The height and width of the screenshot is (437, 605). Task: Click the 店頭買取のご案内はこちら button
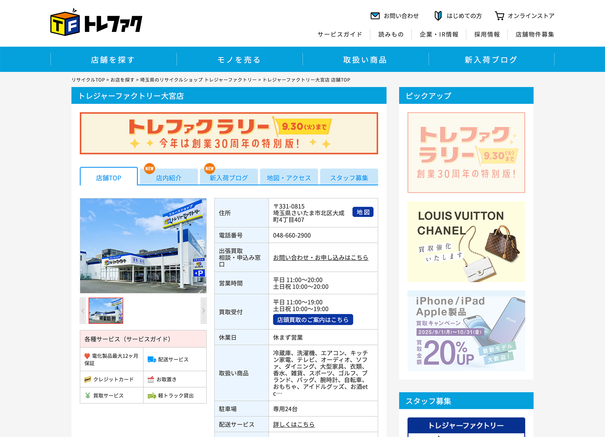[x=313, y=320]
